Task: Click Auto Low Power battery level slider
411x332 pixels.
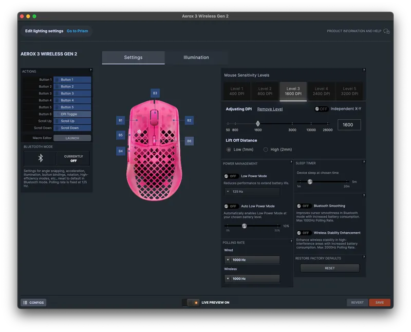Action: pyautogui.click(x=245, y=226)
